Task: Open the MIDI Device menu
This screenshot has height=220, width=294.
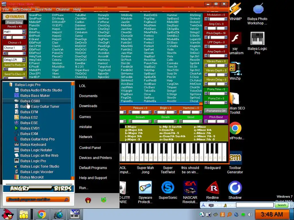Action: [x=22, y=9]
